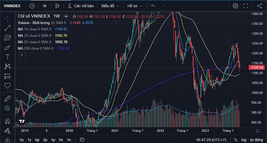Click the purple 1139.59 MA 200 value
Viewport: 267px width, 143px height.
(63, 49)
